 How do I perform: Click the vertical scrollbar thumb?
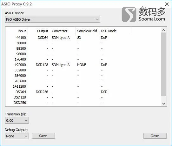pyautogui.click(x=163, y=64)
